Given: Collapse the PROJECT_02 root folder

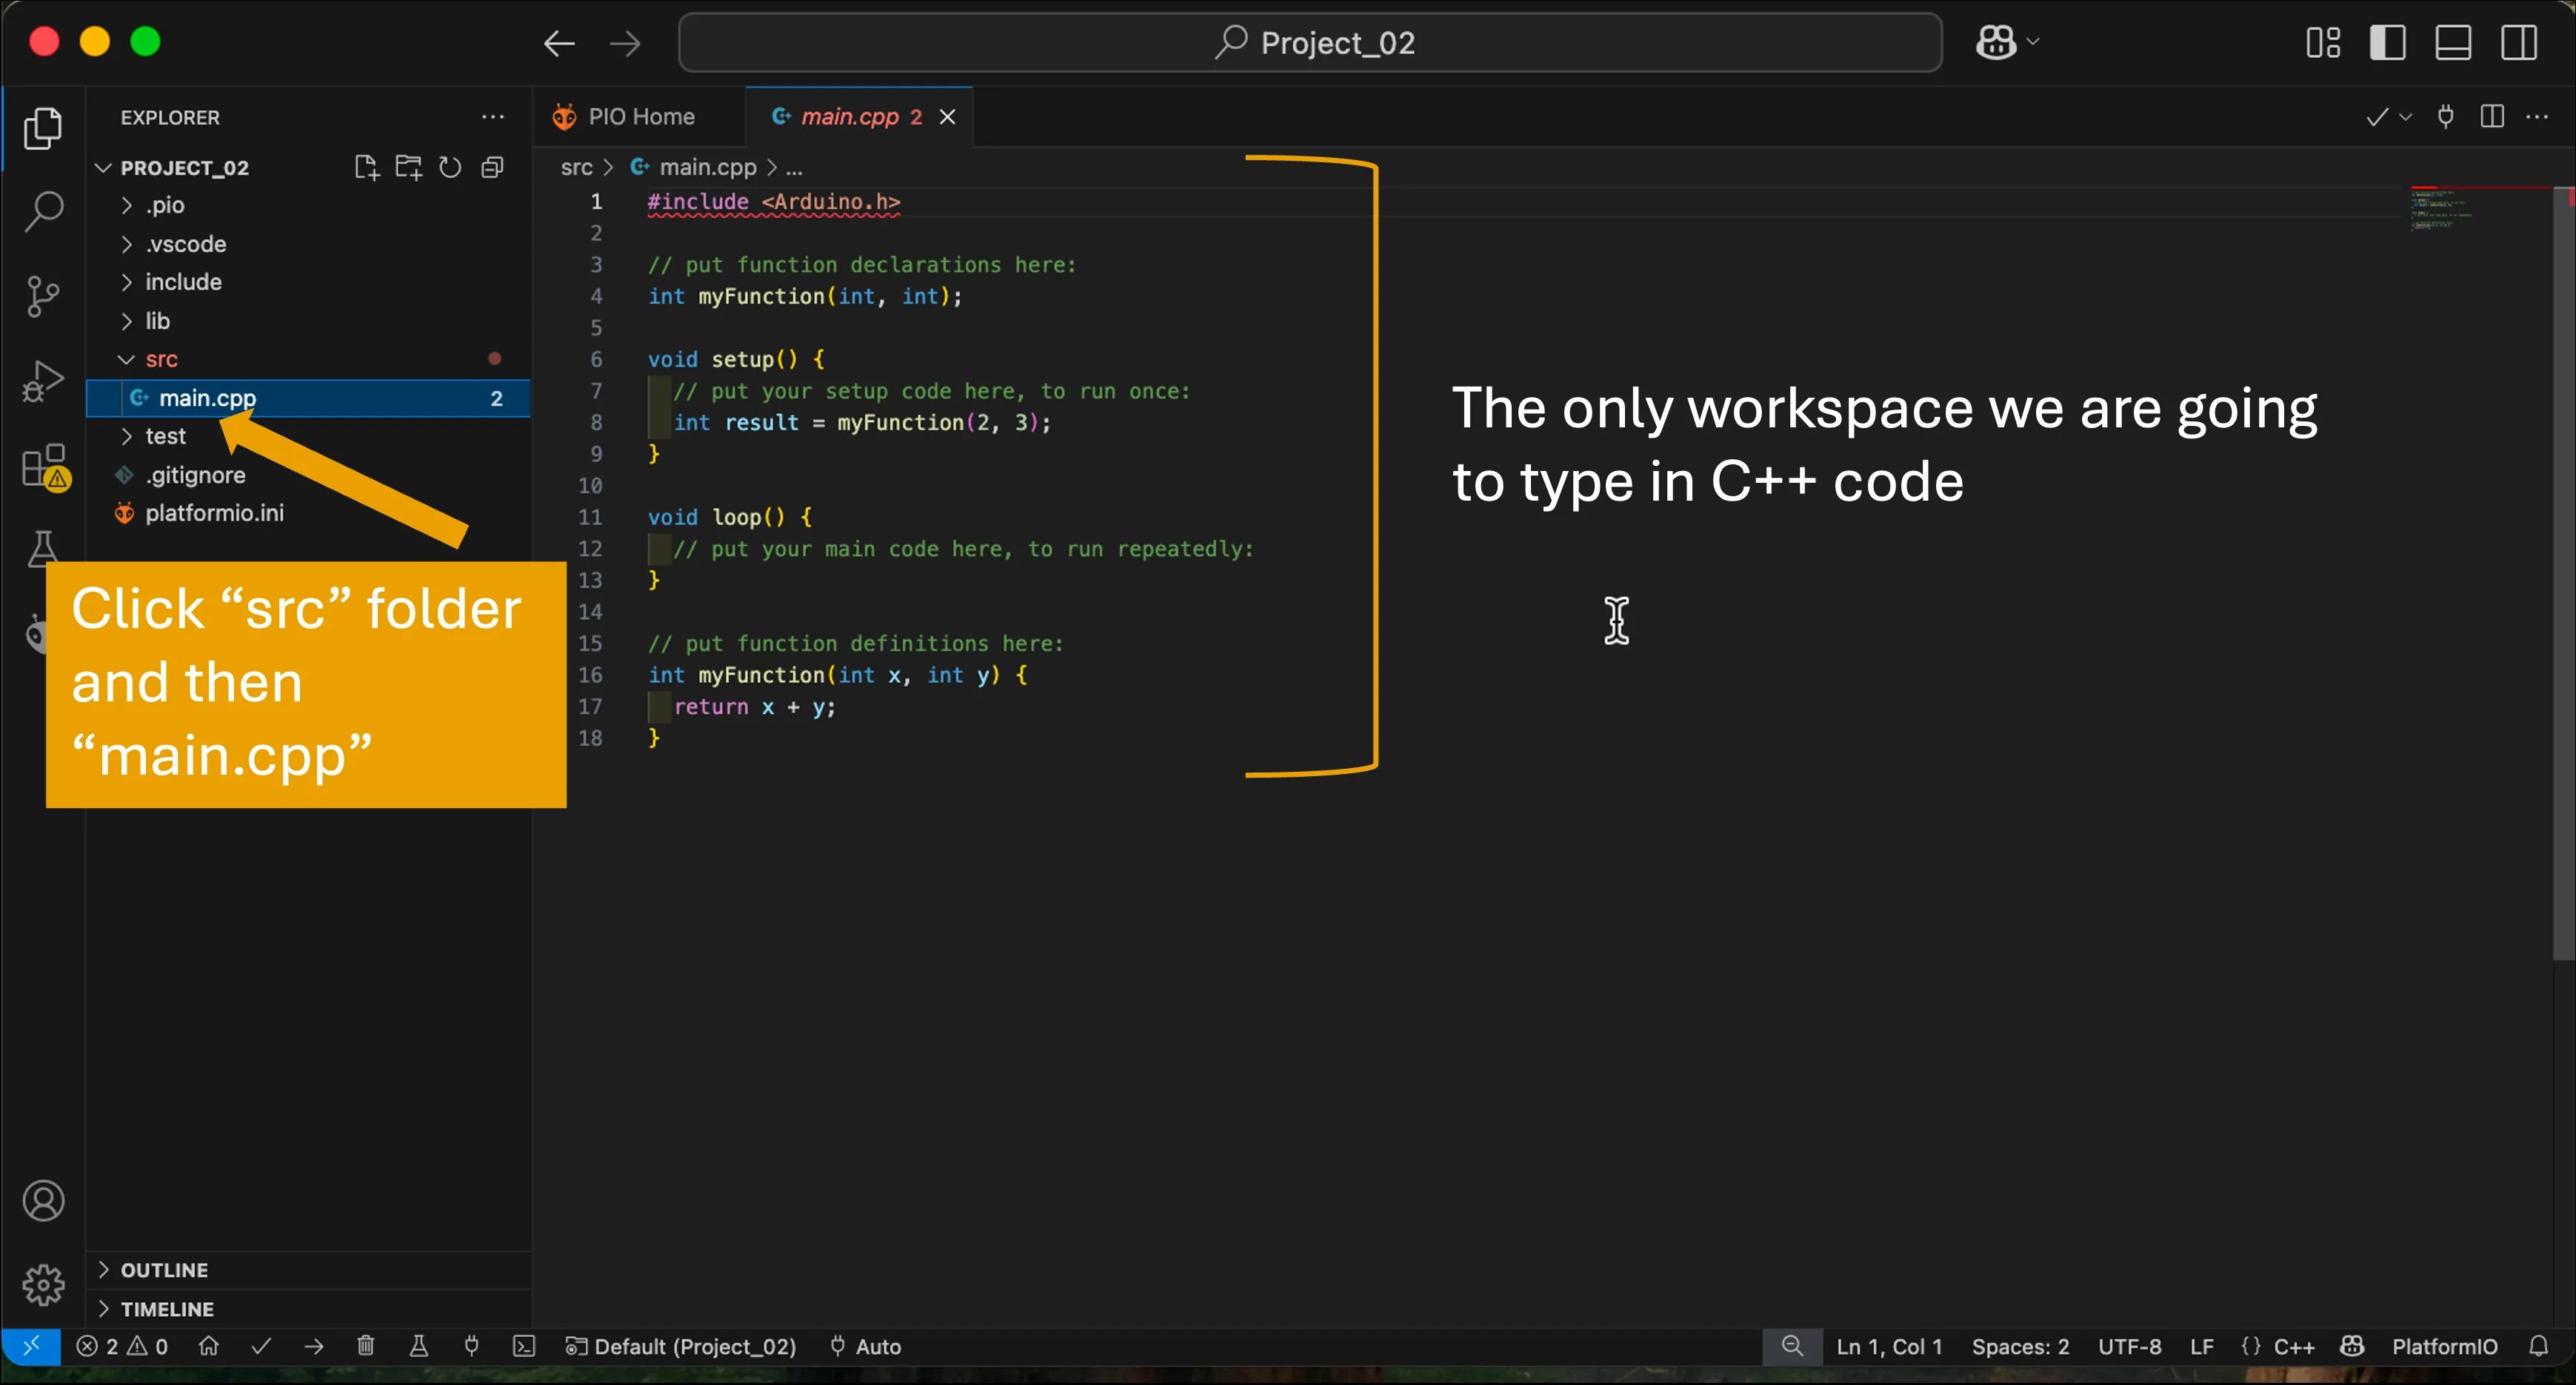Looking at the screenshot, I should 102,167.
